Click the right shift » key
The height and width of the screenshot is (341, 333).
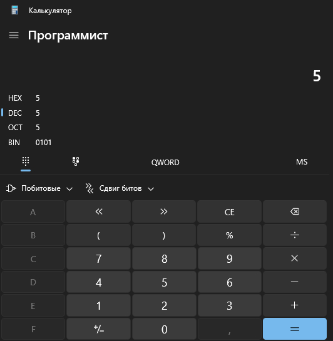tap(164, 211)
